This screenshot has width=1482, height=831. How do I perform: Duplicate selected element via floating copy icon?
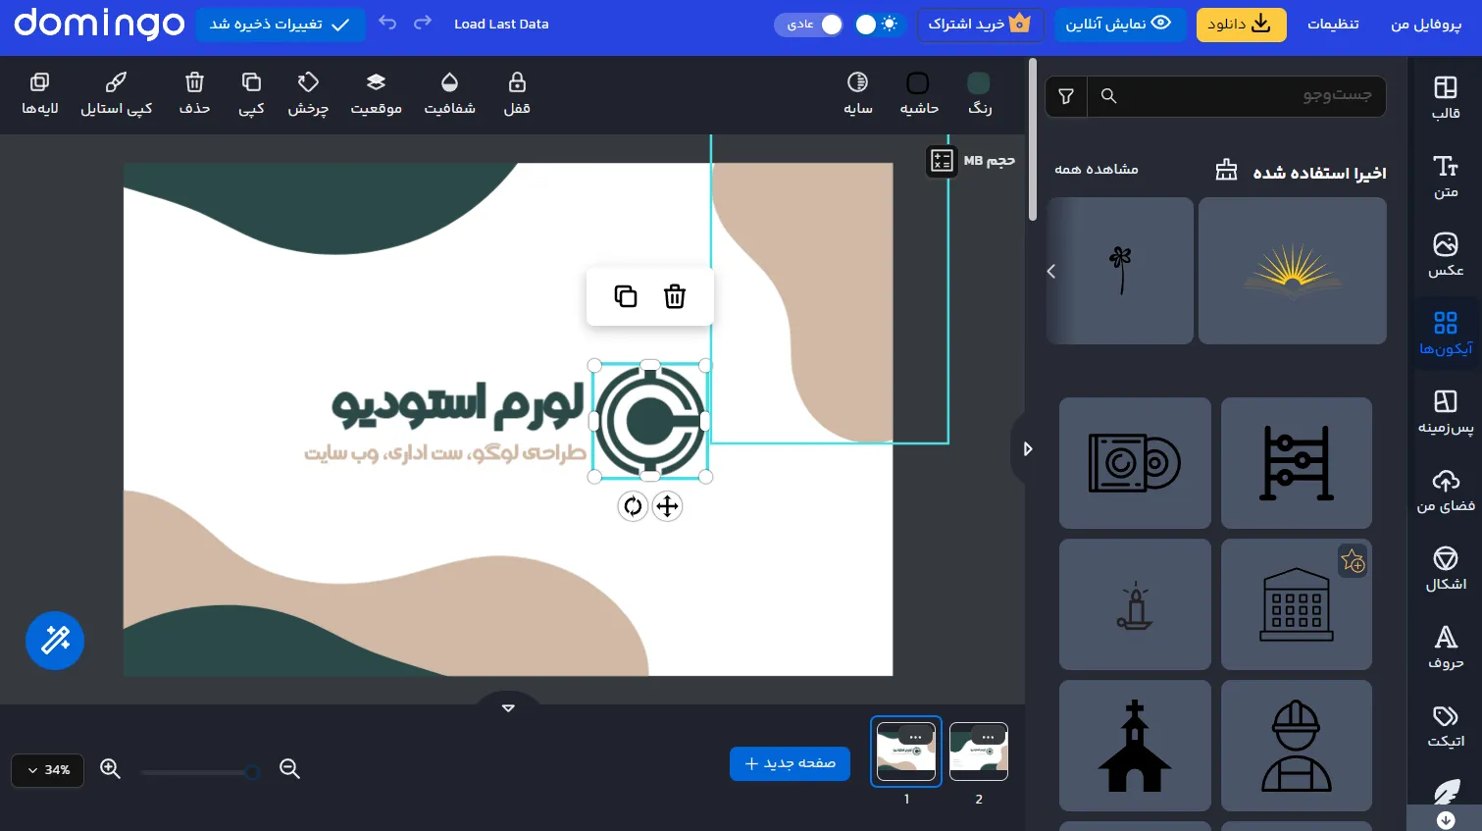[x=626, y=296]
